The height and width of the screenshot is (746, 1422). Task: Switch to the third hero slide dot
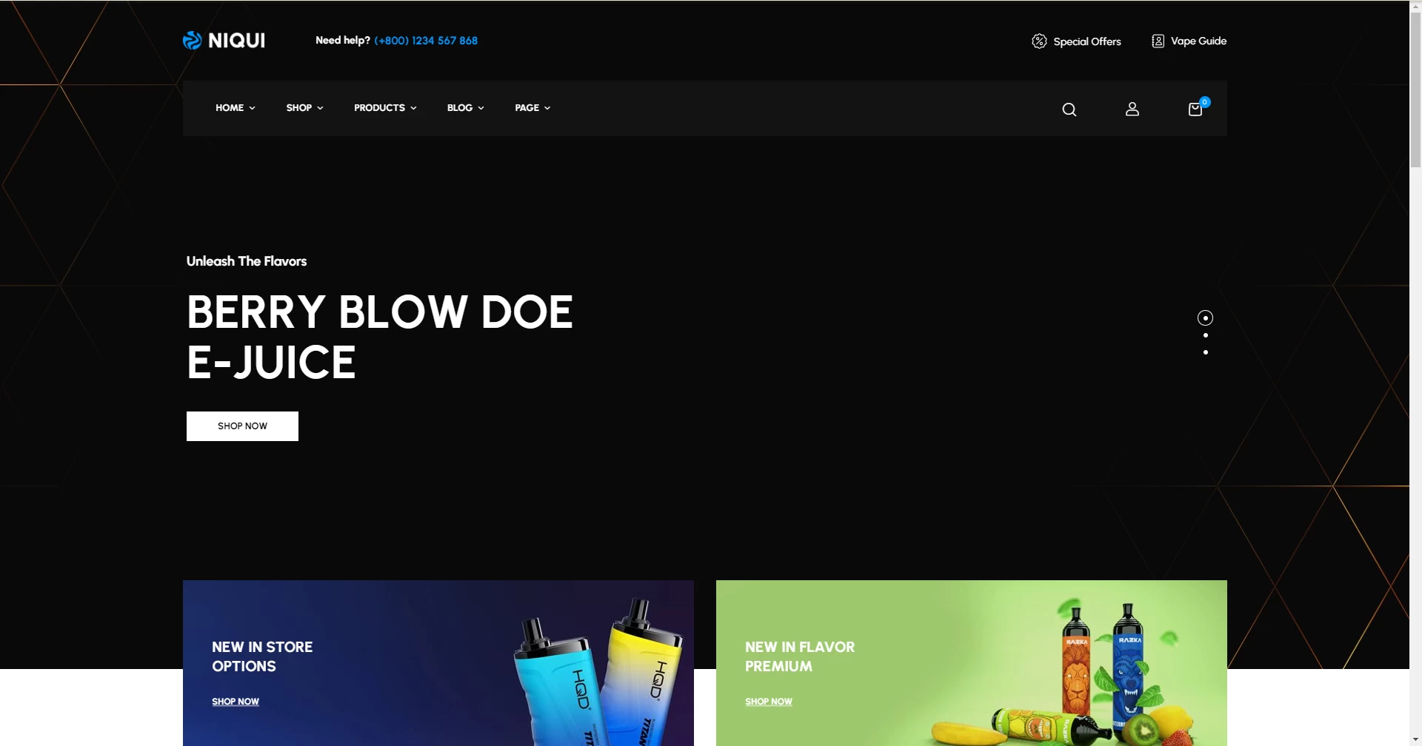(1205, 352)
